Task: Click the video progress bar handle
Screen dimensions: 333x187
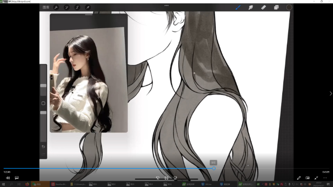Action: (214, 168)
